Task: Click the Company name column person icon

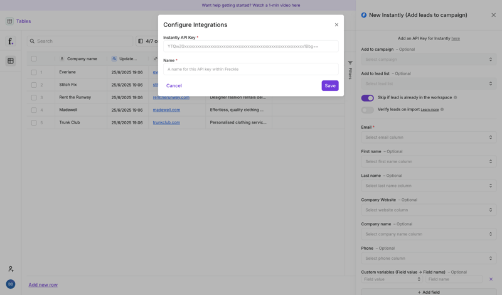Action: [x=62, y=58]
